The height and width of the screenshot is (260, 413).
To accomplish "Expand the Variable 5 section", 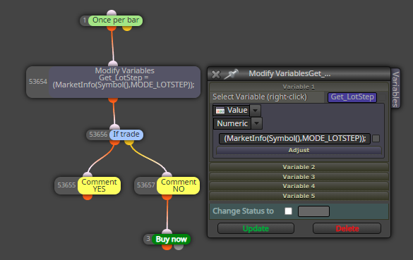I will (299, 196).
